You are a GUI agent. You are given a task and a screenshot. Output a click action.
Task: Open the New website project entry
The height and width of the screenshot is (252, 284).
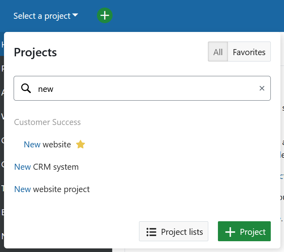(52, 189)
